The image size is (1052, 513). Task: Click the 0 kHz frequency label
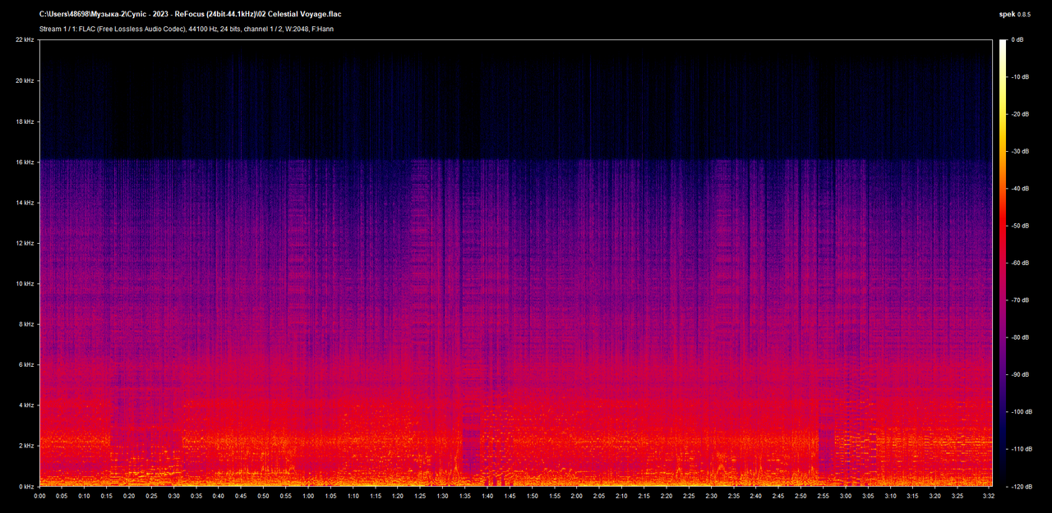click(x=25, y=486)
